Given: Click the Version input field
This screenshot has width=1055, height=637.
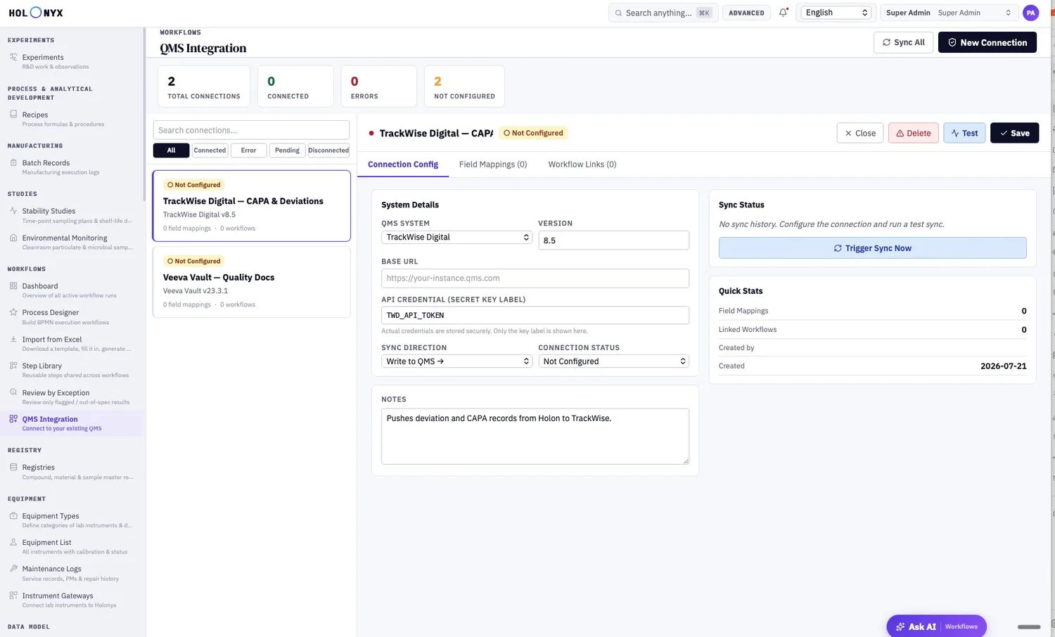Looking at the screenshot, I should pyautogui.click(x=614, y=240).
